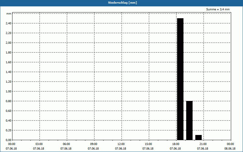Click the 21:00 time axis label
Screen dimensions: 243x152
pos(203,144)
